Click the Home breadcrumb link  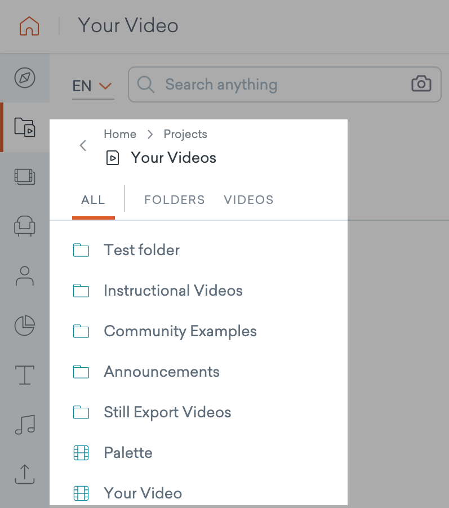coord(120,134)
